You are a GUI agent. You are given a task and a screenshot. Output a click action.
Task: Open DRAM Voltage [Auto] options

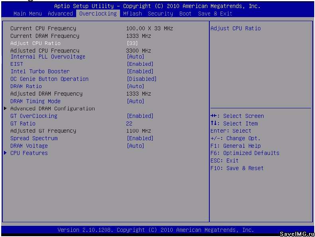click(136, 146)
